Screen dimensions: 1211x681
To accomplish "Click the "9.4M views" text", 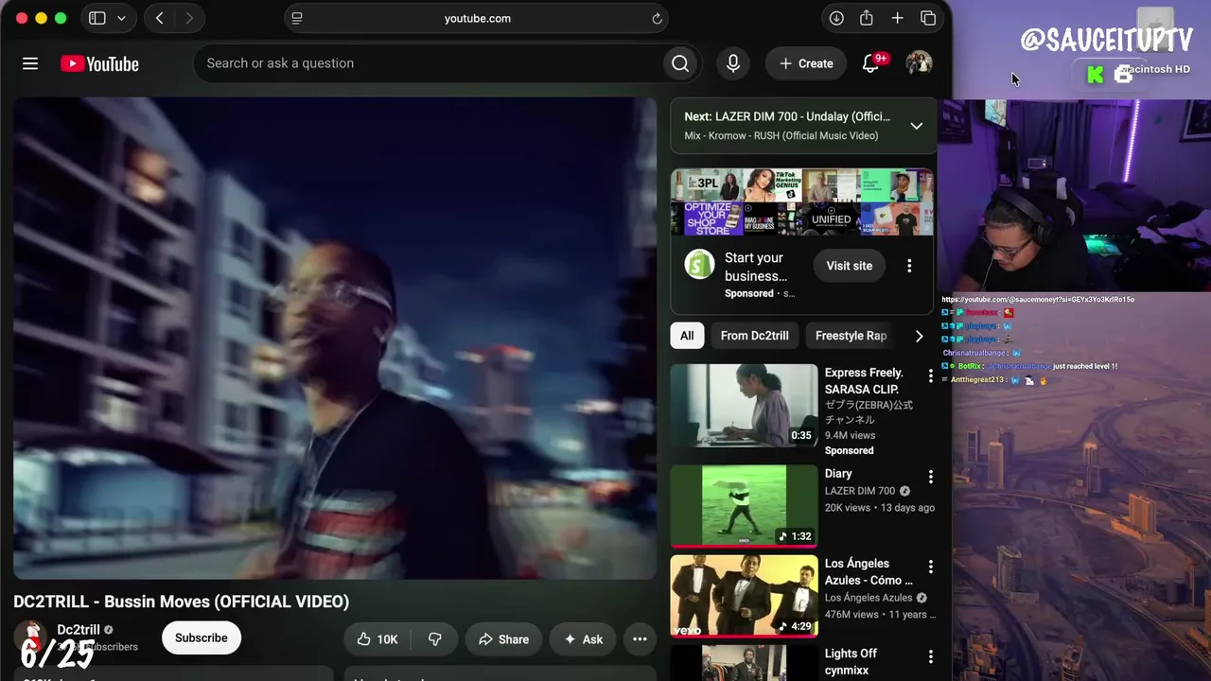I will (x=850, y=435).
